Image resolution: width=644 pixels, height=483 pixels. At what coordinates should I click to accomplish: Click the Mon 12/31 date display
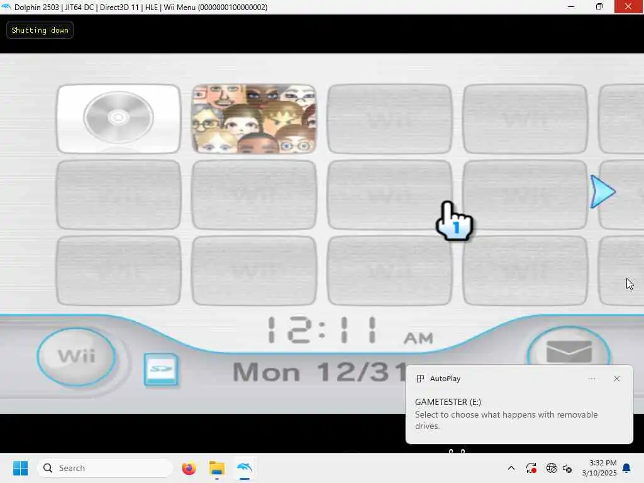point(319,372)
